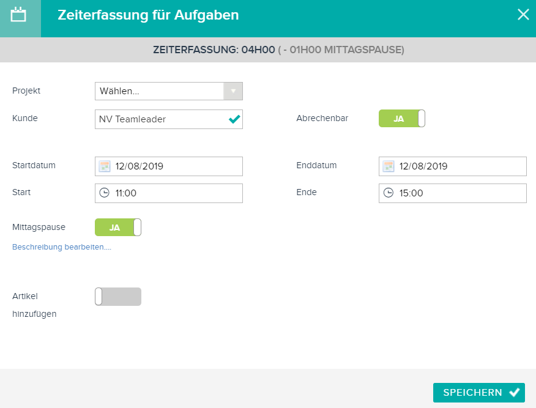
Task: Enable the Artikel hinzufügen switch
Action: click(118, 297)
